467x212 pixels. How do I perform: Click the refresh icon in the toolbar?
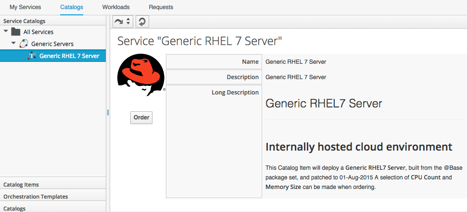(x=142, y=22)
